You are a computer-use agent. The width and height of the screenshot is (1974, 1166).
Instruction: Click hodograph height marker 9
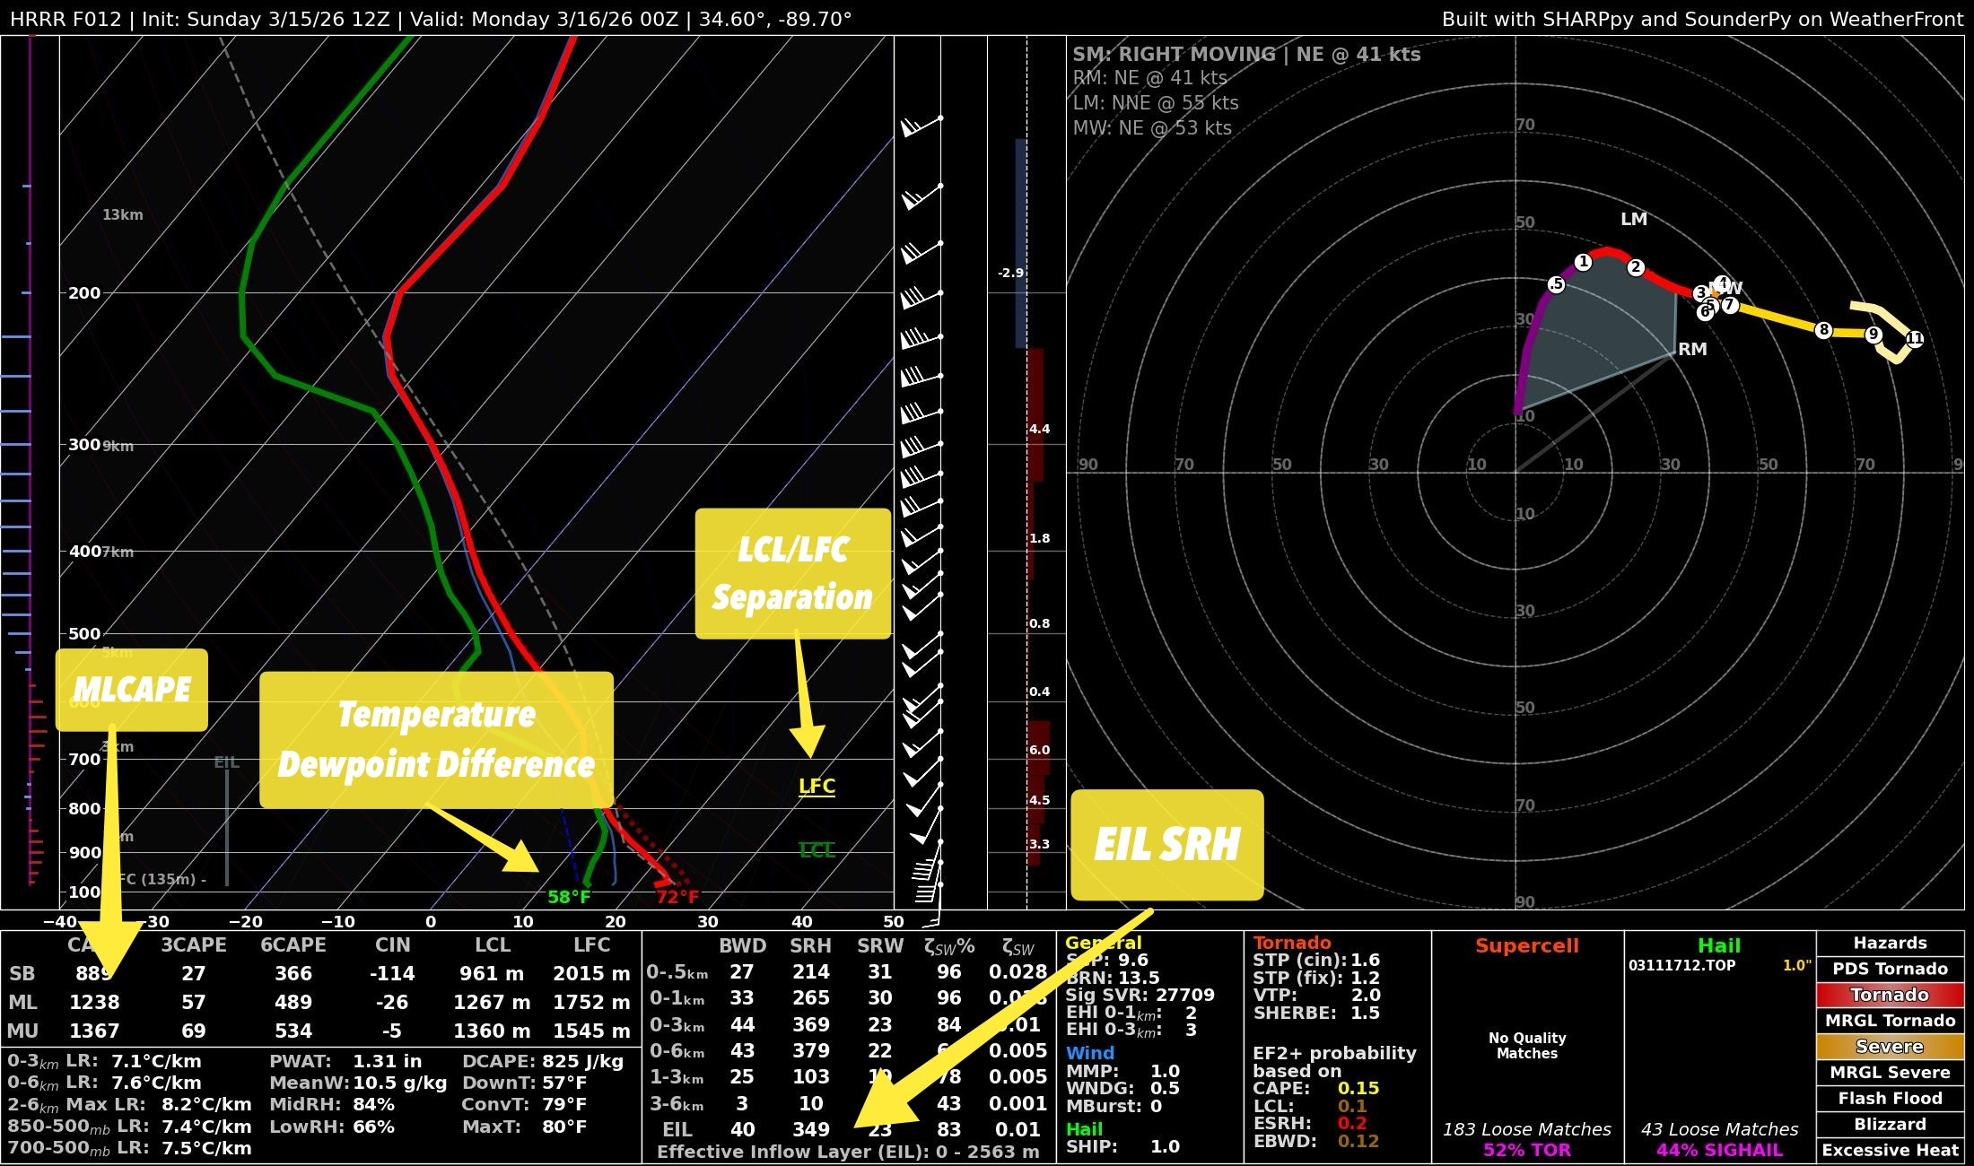1874,335
